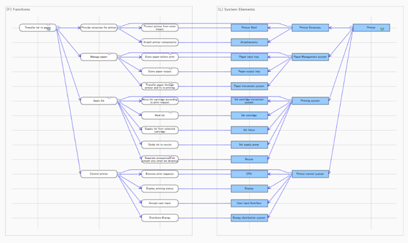Click the circle marker on 'Transfer paper through printer' node
This screenshot has width=408, height=243.
170,83
